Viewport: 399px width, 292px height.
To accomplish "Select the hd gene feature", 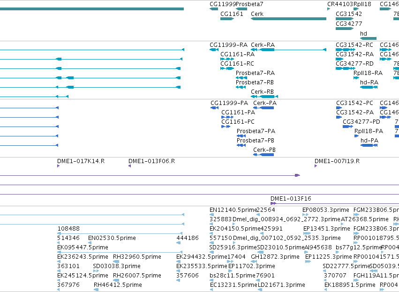I will click(x=368, y=38).
